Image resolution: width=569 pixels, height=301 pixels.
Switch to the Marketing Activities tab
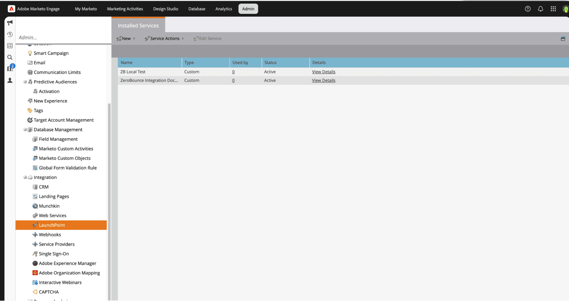[125, 9]
